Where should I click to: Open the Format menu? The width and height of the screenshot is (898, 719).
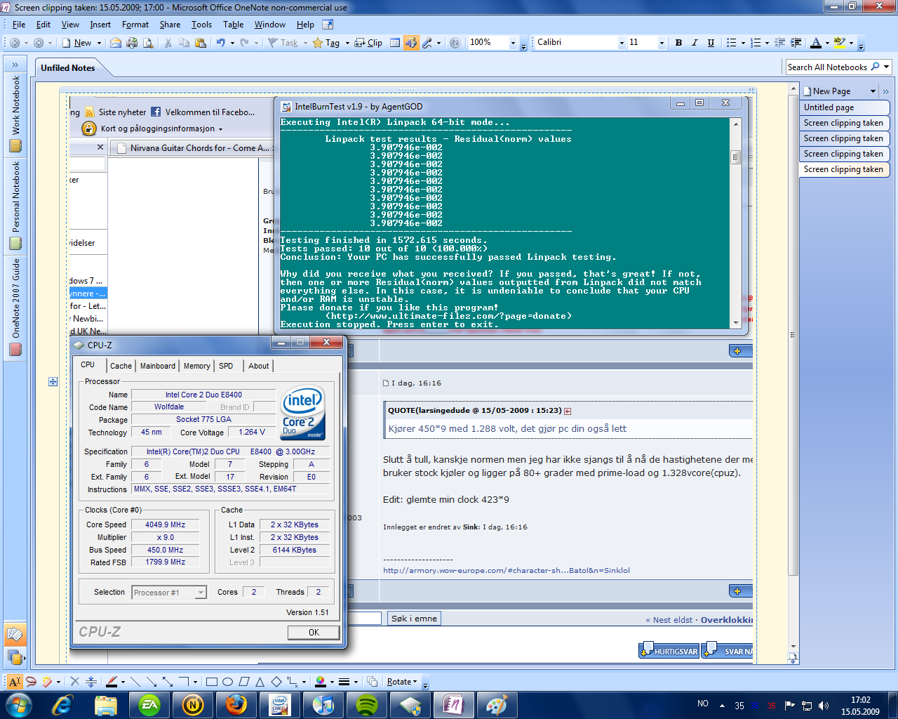[135, 25]
